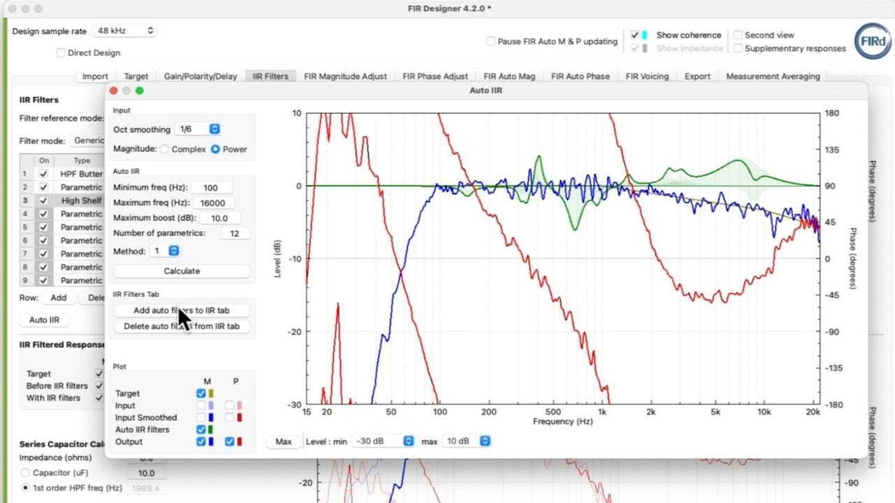Go to the Export tab
This screenshot has height=503, width=895.
click(697, 76)
